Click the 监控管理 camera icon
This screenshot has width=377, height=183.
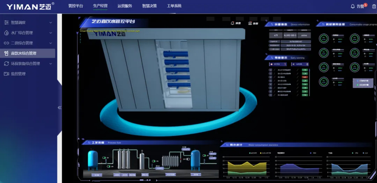point(6,74)
